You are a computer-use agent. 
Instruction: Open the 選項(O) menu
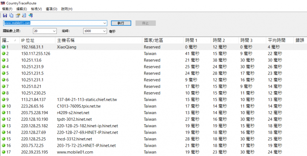click(51, 9)
